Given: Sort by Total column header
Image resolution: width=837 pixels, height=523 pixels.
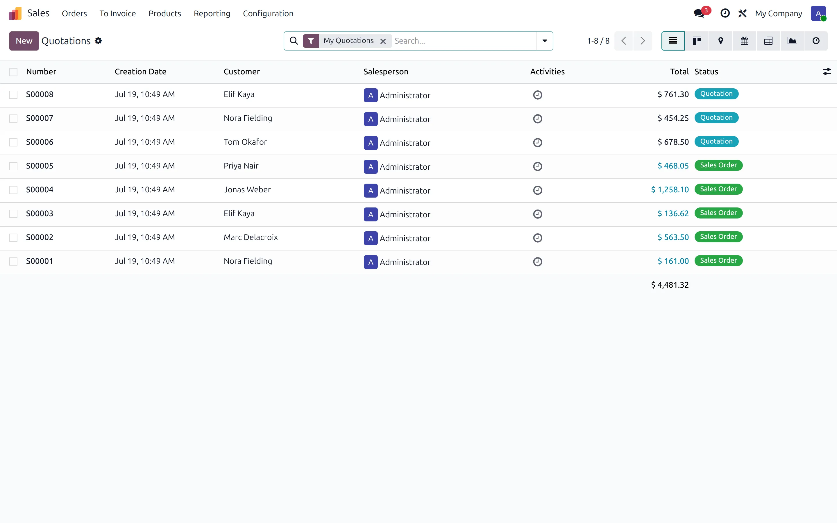Looking at the screenshot, I should [x=679, y=71].
